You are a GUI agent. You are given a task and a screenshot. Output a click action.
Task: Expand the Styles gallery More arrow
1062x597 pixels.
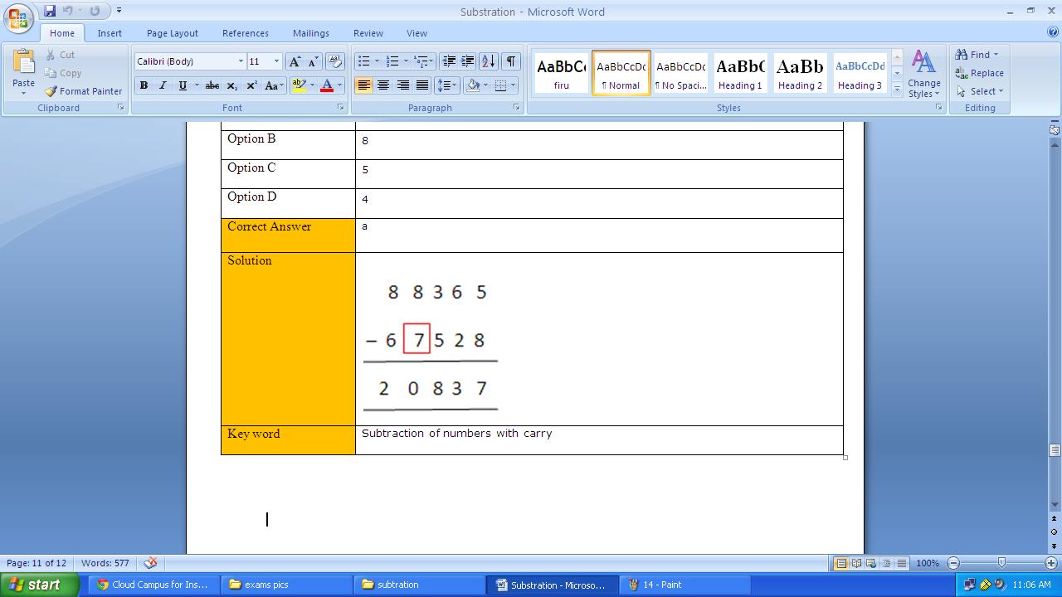pyautogui.click(x=897, y=90)
